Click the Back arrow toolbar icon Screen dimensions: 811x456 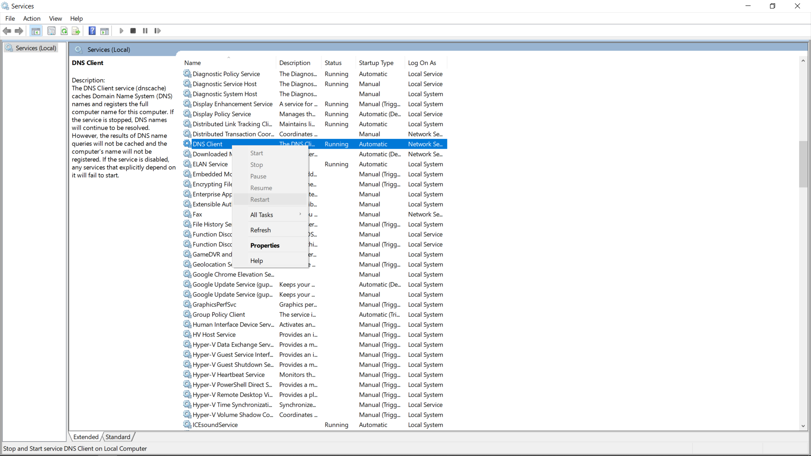click(7, 31)
